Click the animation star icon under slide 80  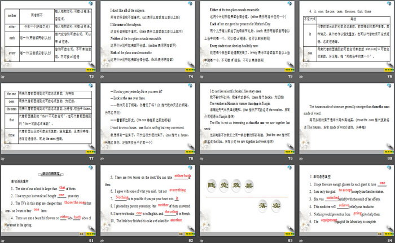coord(301,158)
